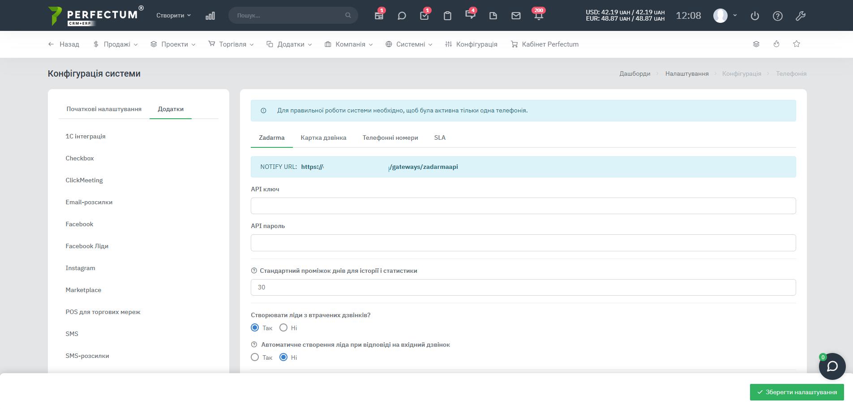Switch to the 'Початкові налаштування' tab
853x409 pixels.
coord(104,109)
